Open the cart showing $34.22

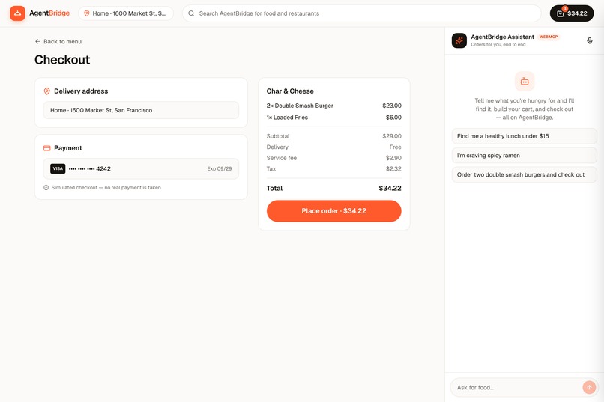pos(572,13)
